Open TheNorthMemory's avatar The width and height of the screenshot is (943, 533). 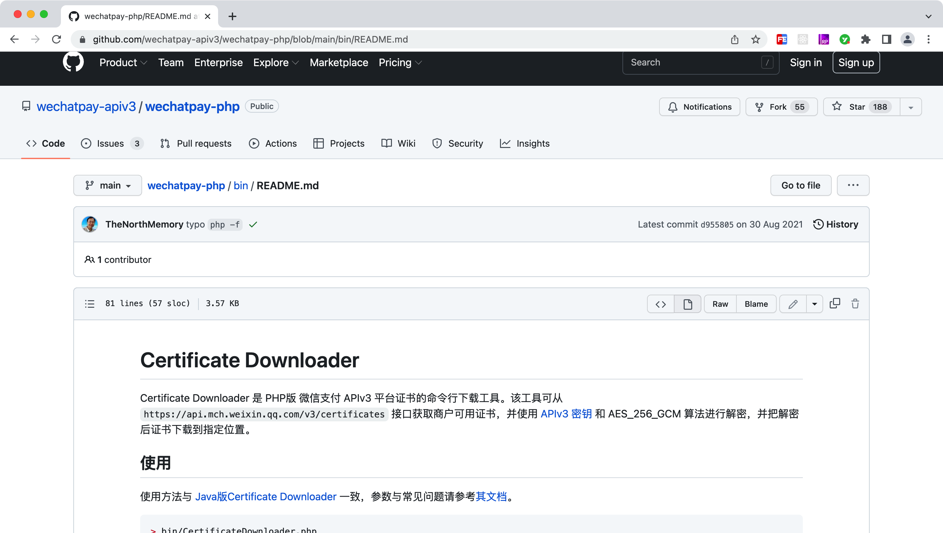[90, 224]
